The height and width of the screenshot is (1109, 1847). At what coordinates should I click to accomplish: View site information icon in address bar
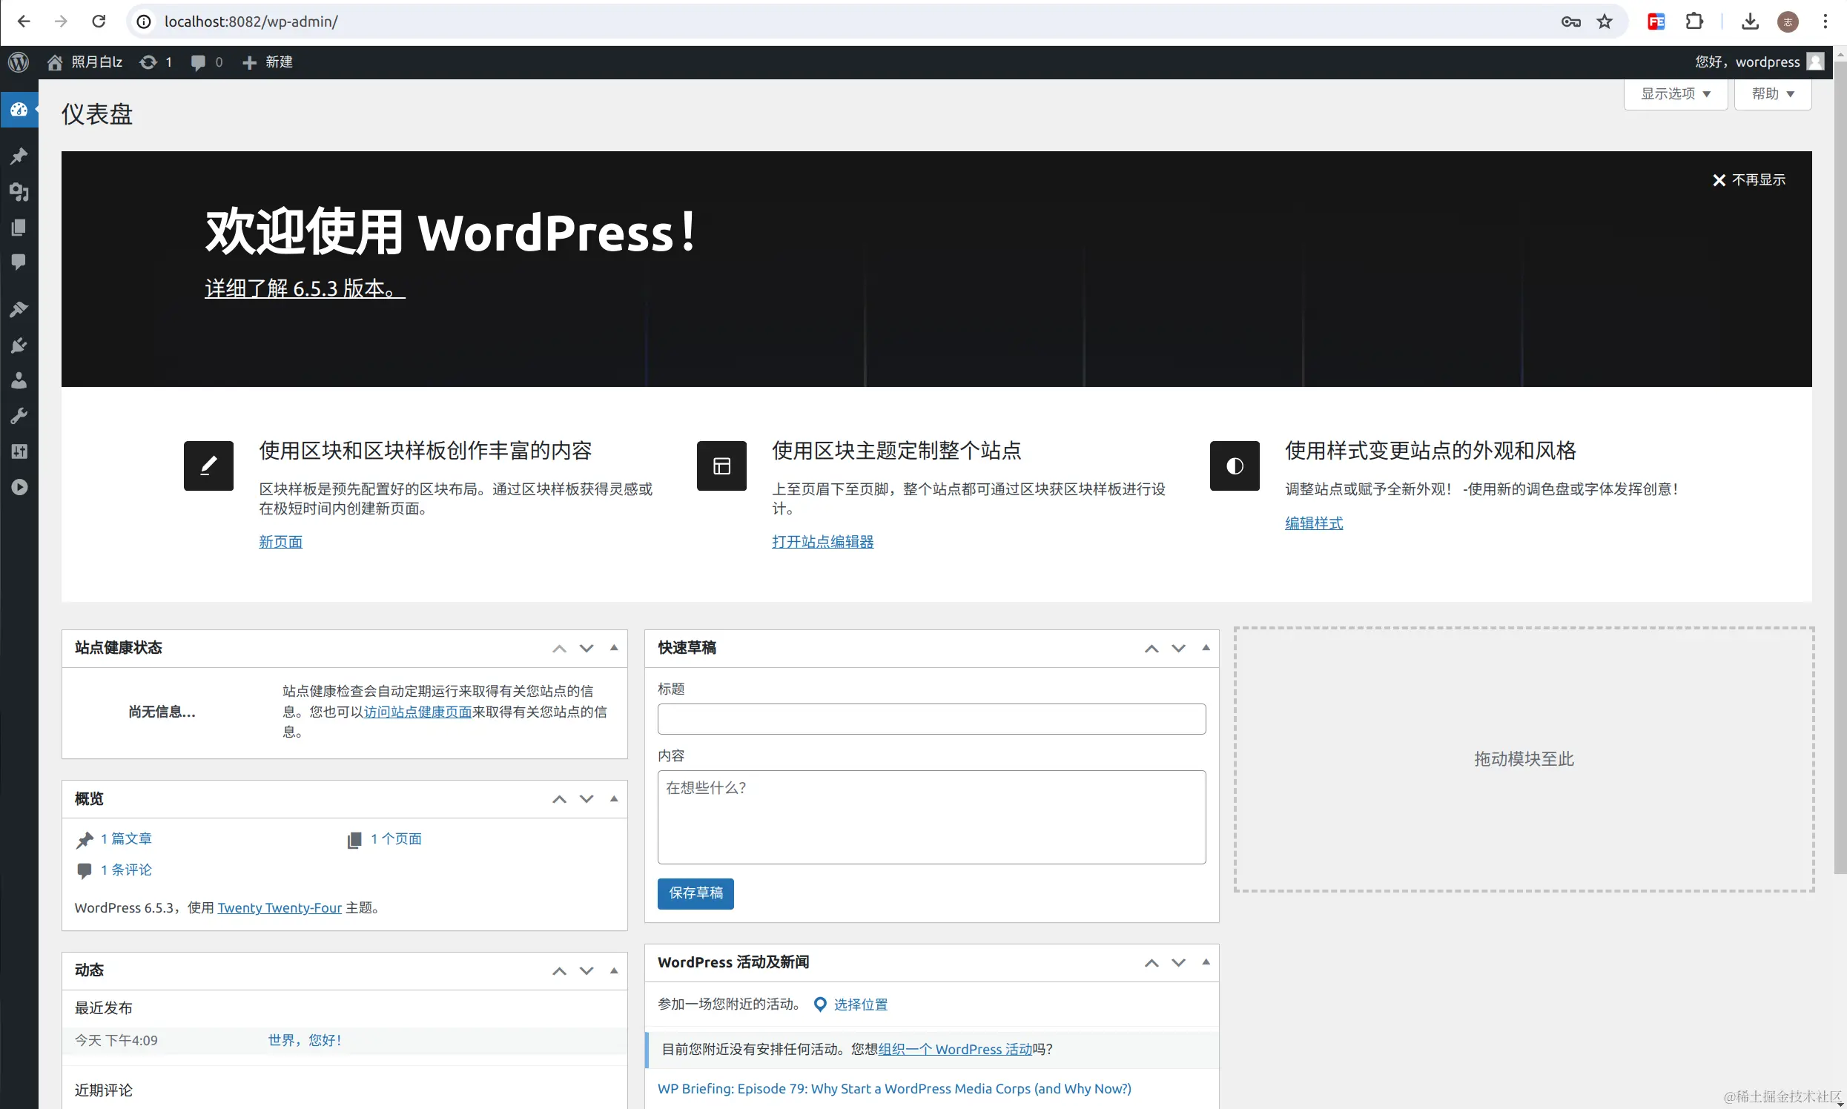click(144, 21)
